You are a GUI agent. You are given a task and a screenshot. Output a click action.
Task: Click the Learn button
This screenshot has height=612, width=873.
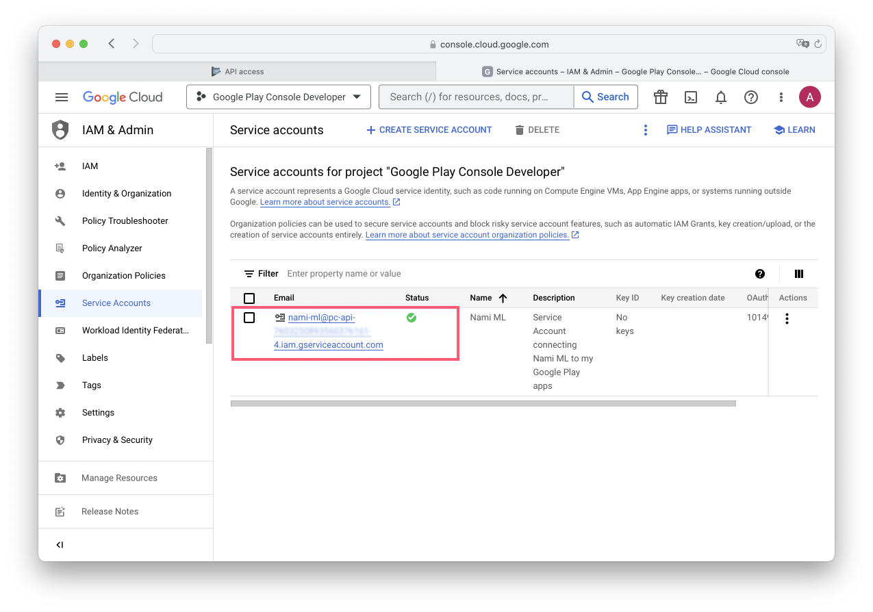(794, 130)
